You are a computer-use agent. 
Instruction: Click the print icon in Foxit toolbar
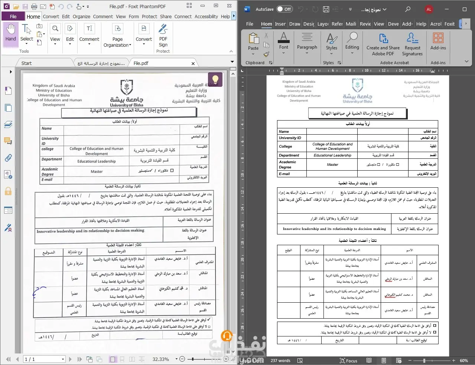pyautogui.click(x=34, y=7)
